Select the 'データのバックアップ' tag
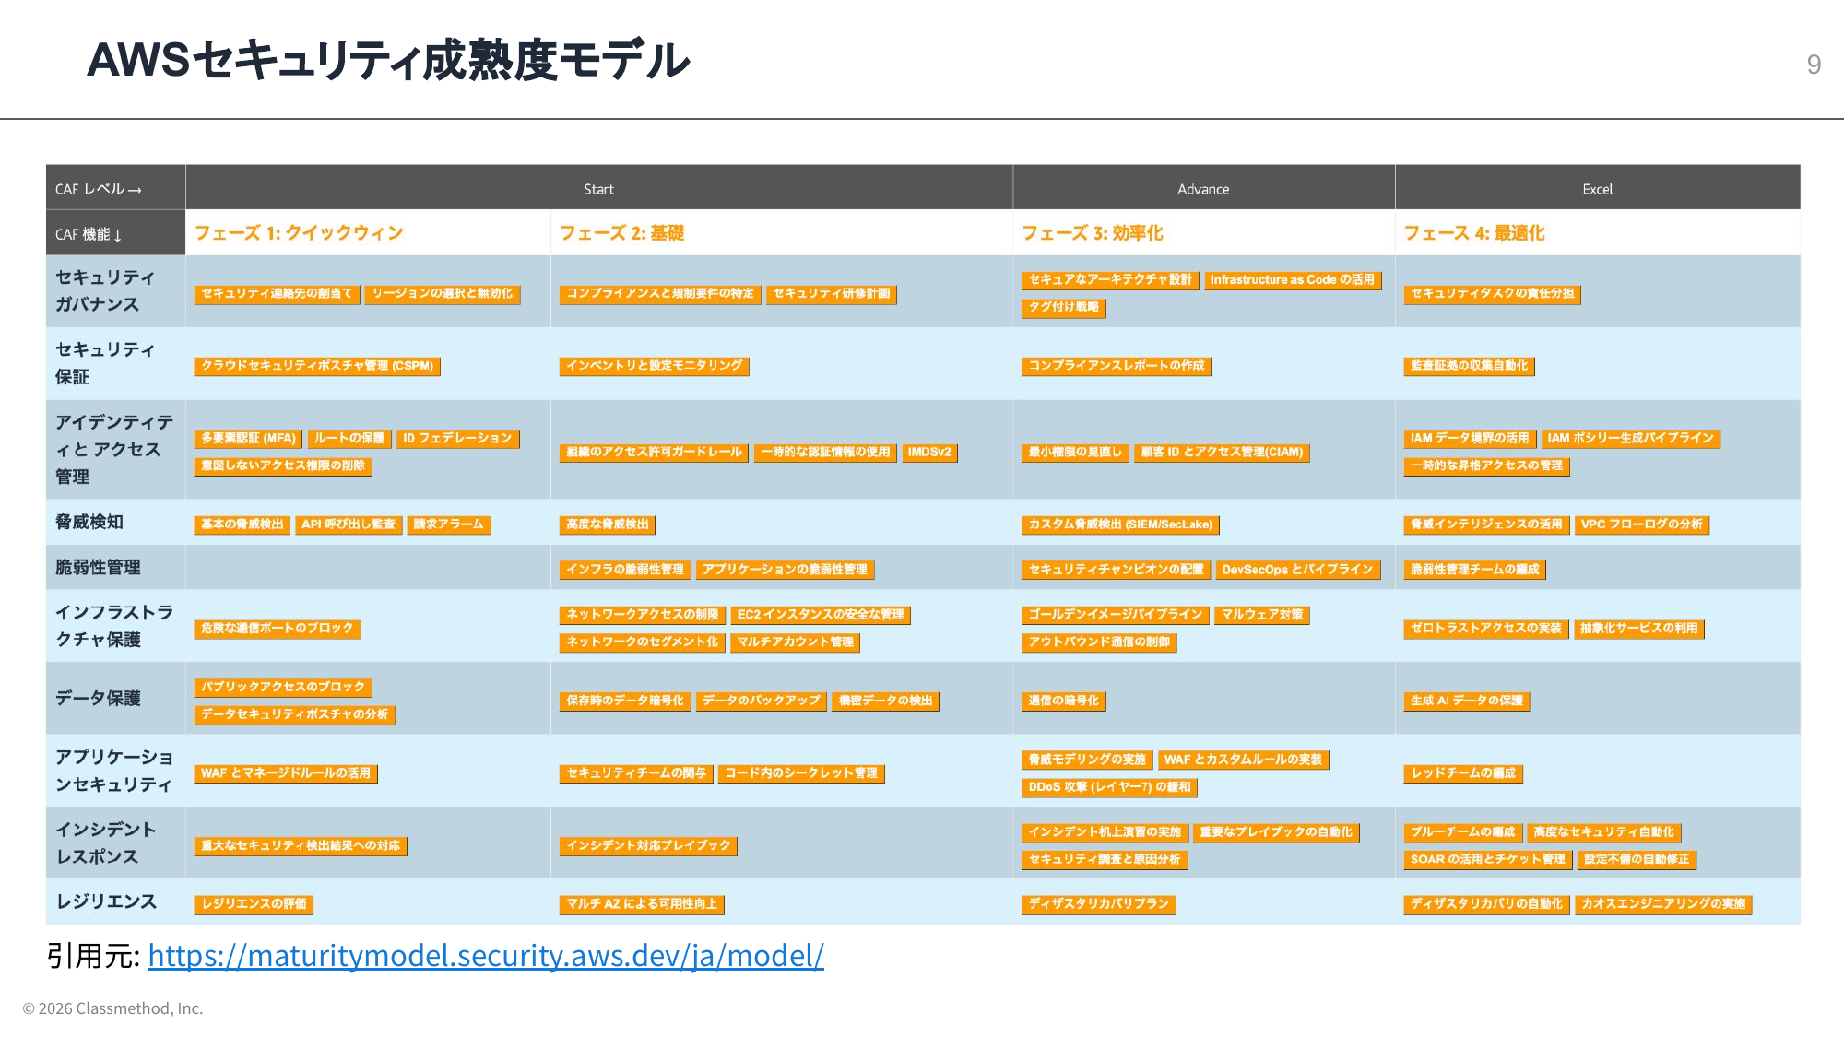This screenshot has height=1037, width=1844. click(762, 701)
